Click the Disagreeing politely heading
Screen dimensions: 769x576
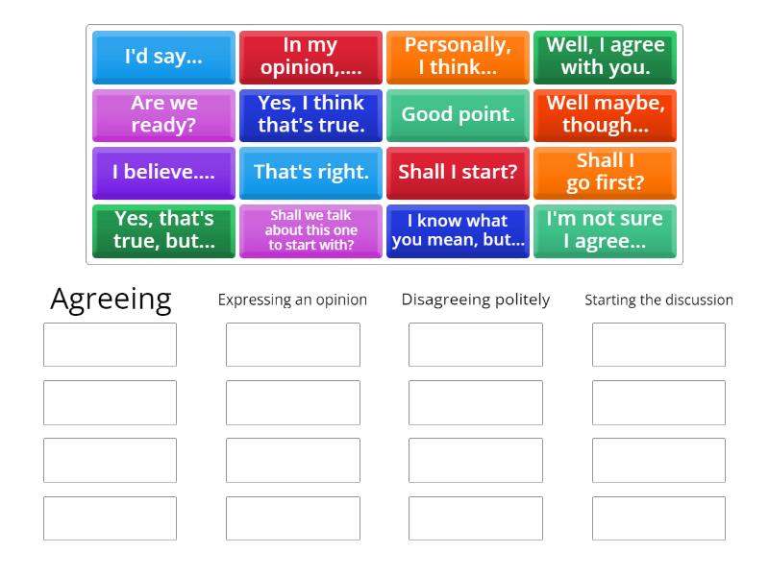476,300
